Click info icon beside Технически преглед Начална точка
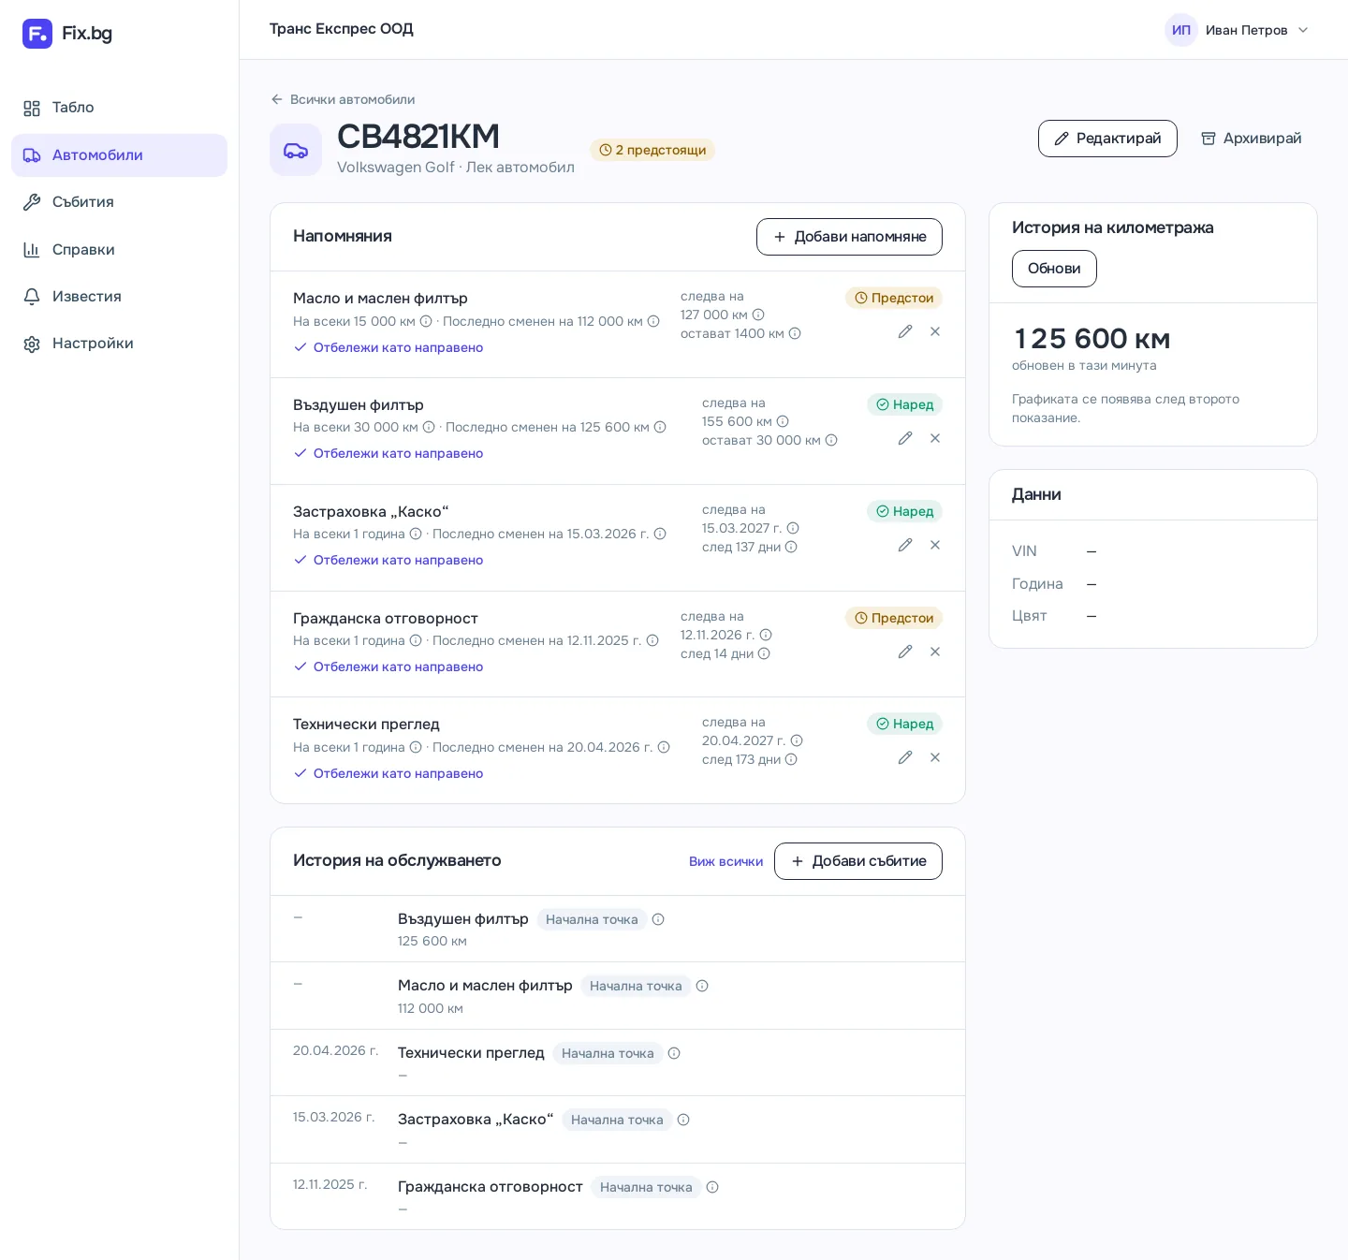The image size is (1348, 1260). pos(674,1053)
